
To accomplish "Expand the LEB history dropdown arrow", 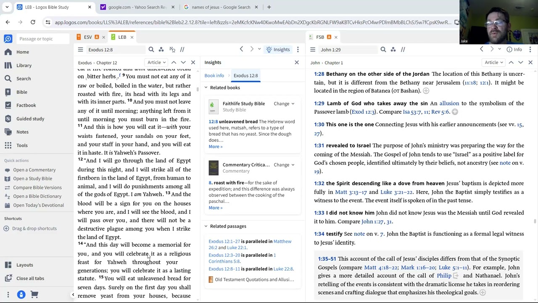I will coord(259,50).
